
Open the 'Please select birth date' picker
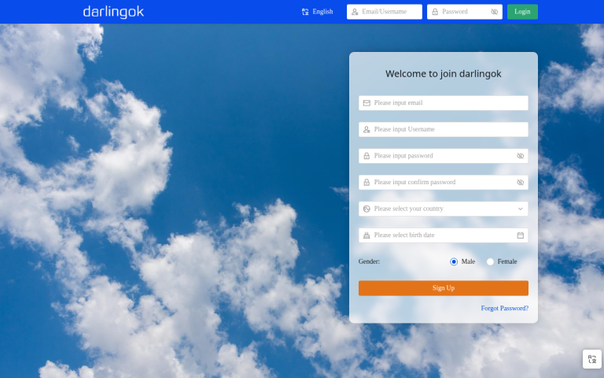(x=444, y=235)
